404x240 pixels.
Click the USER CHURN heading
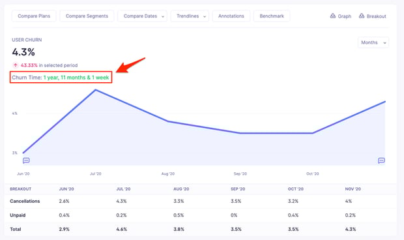(x=27, y=40)
